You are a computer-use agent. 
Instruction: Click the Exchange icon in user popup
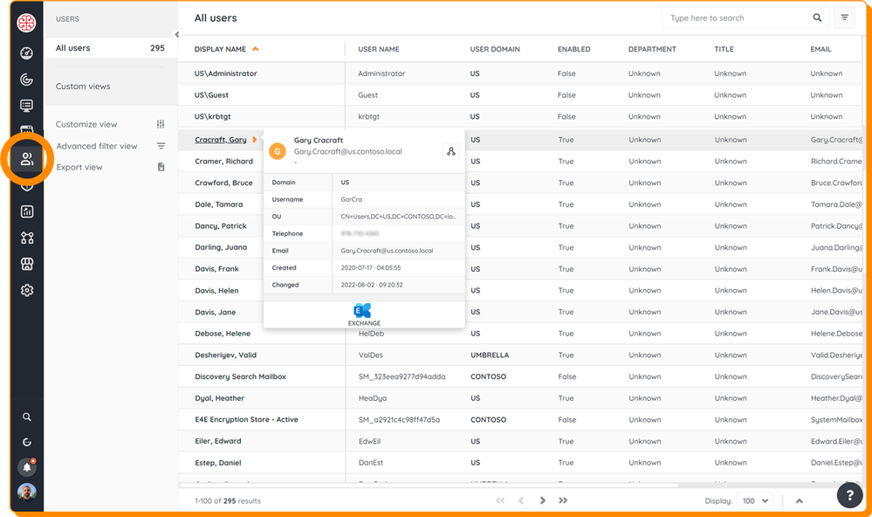(362, 311)
